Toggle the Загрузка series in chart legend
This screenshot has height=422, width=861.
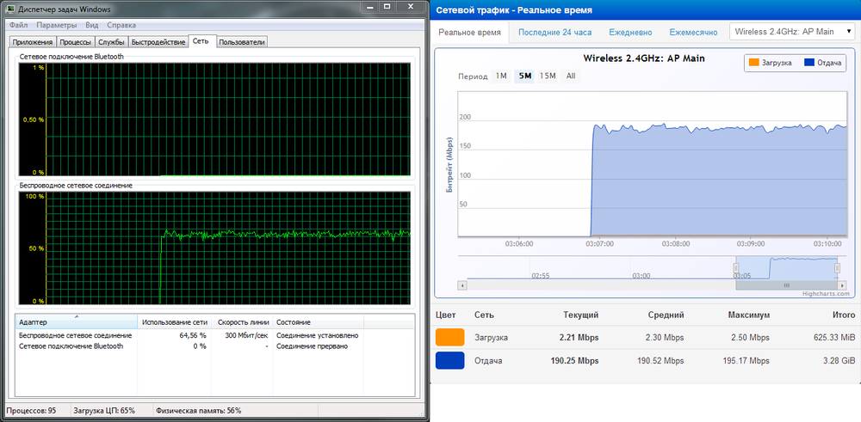click(771, 63)
